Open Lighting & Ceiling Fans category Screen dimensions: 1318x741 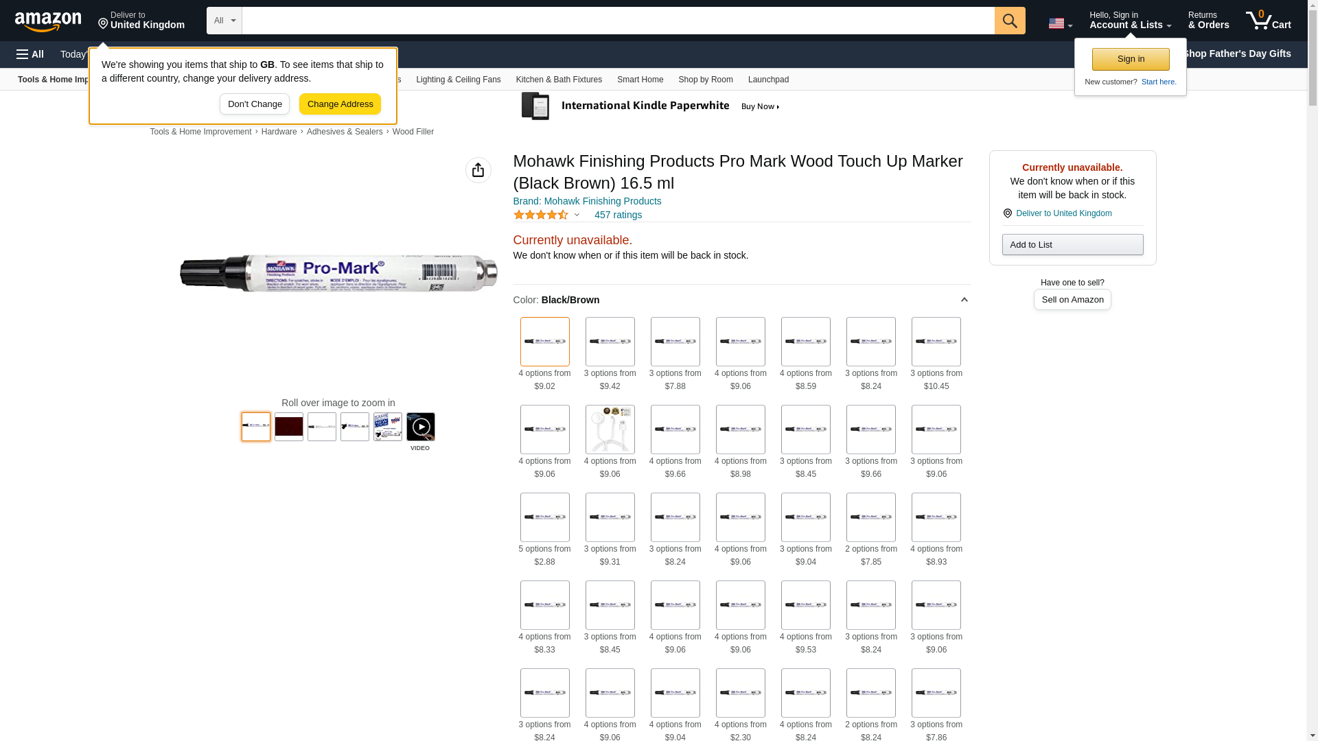(458, 80)
